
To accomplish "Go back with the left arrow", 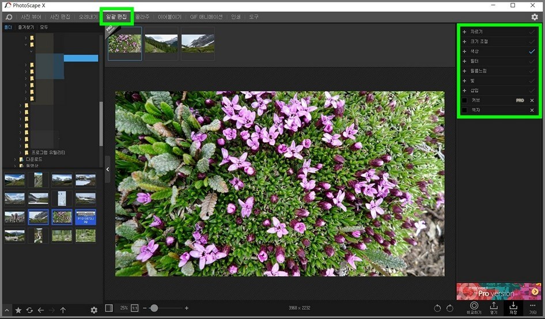I will (41, 310).
